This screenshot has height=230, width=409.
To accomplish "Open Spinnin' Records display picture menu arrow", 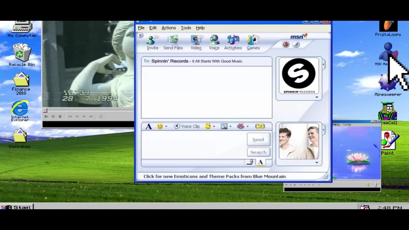I will pyautogui.click(x=317, y=97).
